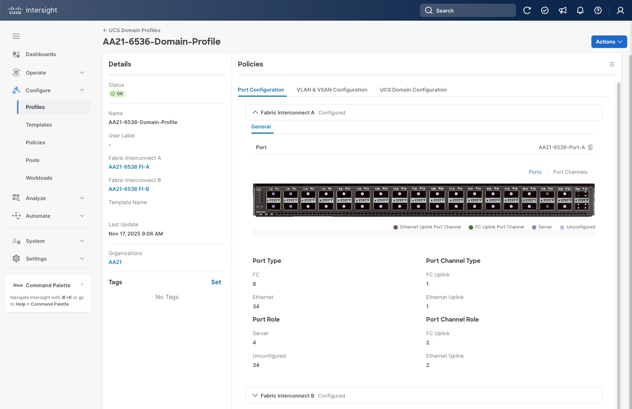Open the AA21-6536 FI-A link
The width and height of the screenshot is (632, 409).
129,166
